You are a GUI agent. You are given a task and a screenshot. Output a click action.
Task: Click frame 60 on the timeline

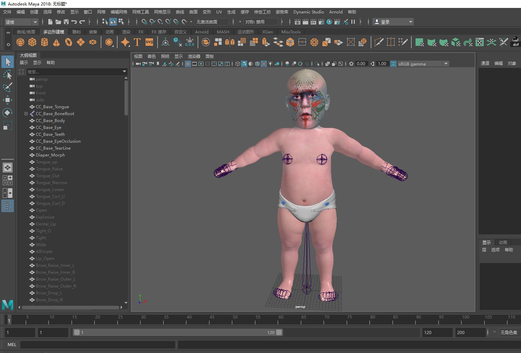281,320
